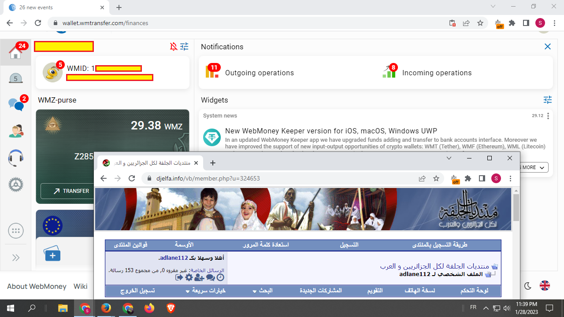Open the Wiki footer link

click(81, 286)
